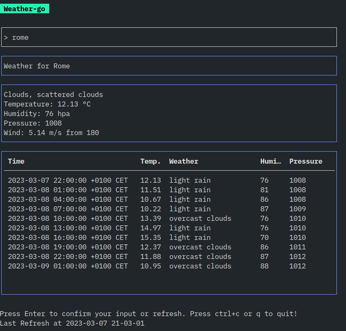Click the Pressure column header
The width and height of the screenshot is (346, 331).
306,161
